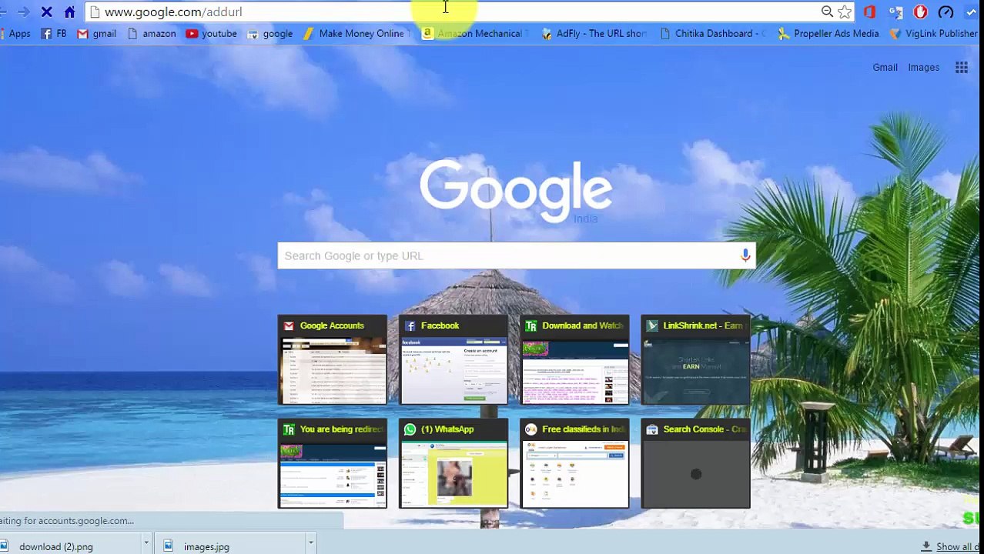
Task: Open the Propeller Ads Media bookmark
Action: pos(828,34)
